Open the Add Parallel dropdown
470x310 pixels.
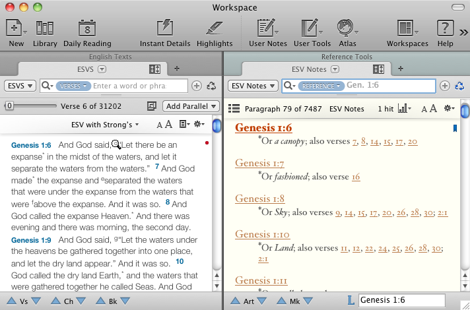191,106
